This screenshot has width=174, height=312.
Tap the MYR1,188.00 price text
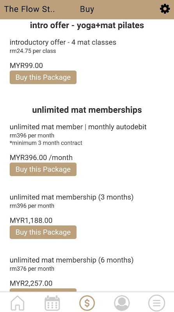coord(31,220)
